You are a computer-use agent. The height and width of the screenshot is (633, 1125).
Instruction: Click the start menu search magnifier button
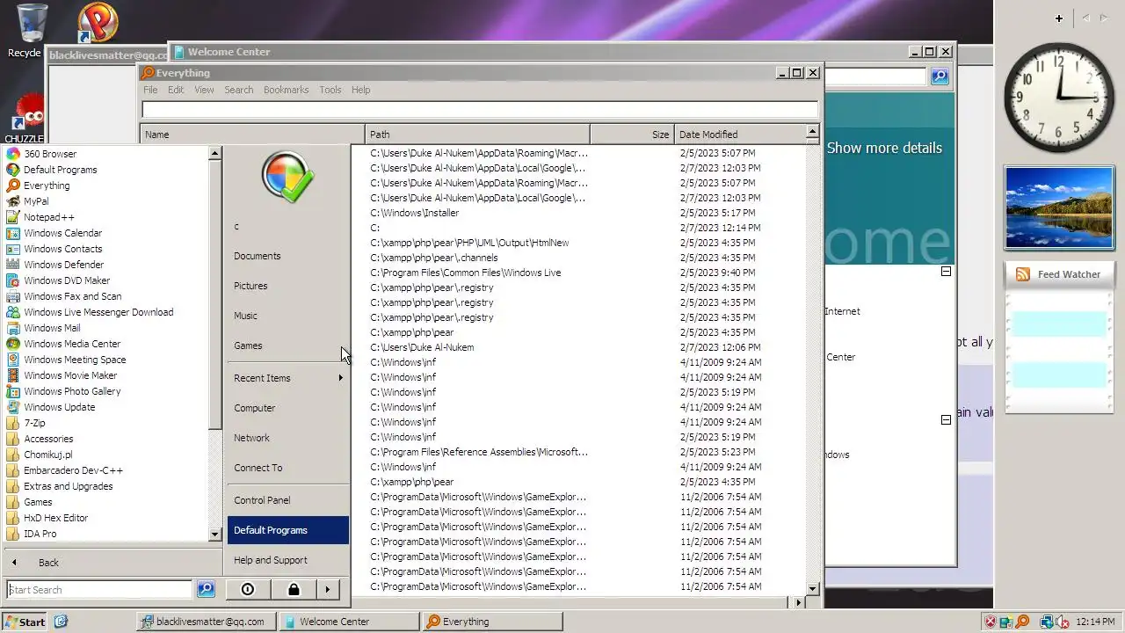(x=206, y=589)
